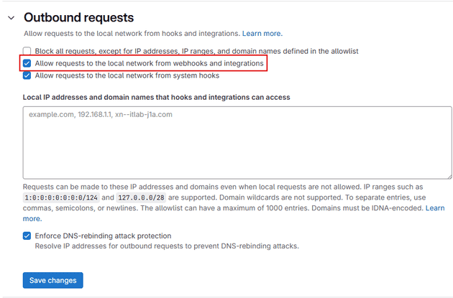Click the 'Enforce DNS-rebinding attack protection' label text
Image resolution: width=453 pixels, height=298 pixels.
coord(103,236)
